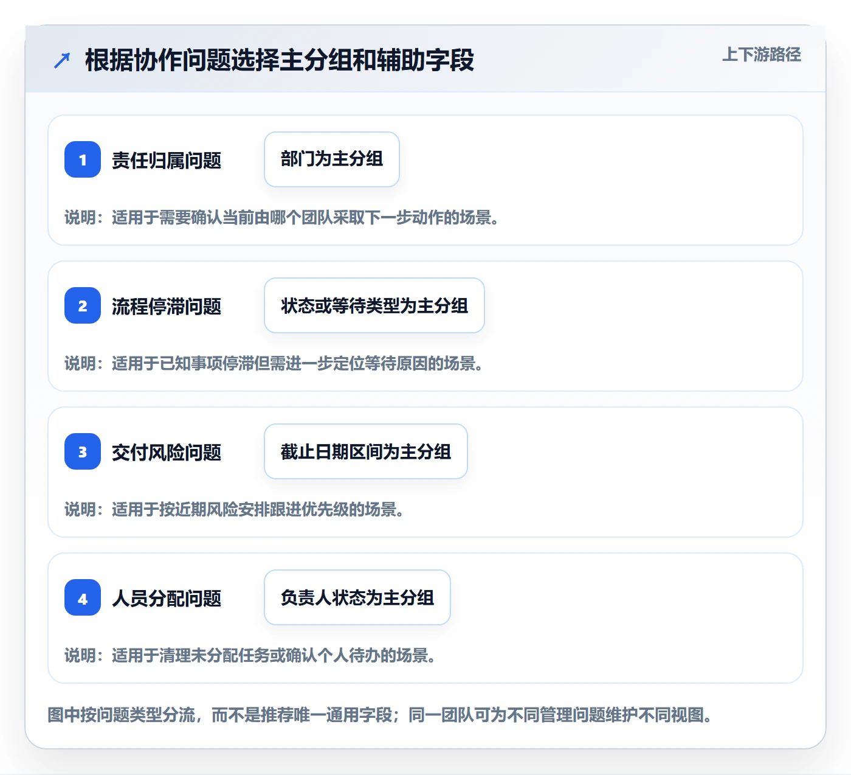Click the number 3 badge
Screen dimensions: 851x775
(x=83, y=451)
